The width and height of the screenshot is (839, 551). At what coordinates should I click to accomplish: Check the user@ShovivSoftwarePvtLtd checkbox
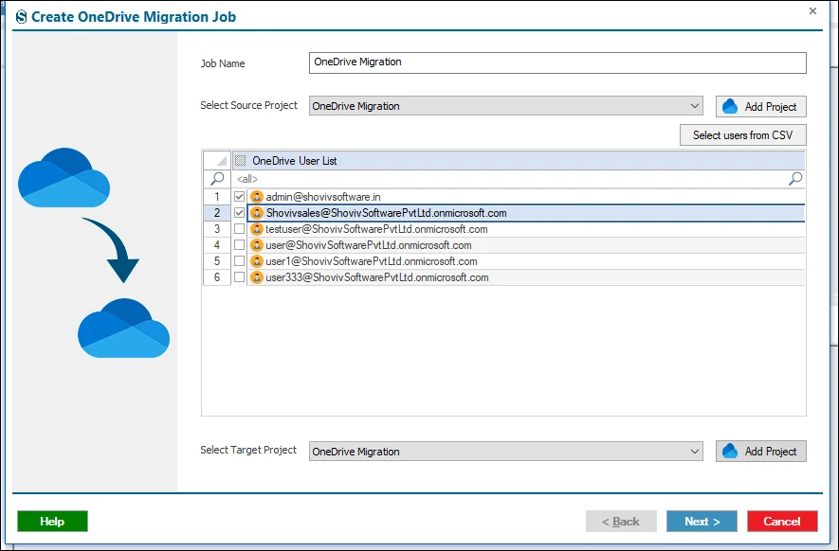(239, 245)
